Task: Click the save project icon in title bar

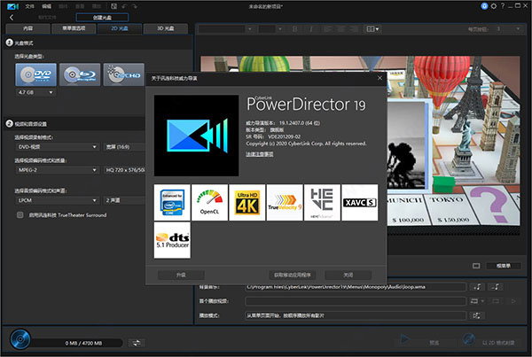Action: [x=114, y=6]
